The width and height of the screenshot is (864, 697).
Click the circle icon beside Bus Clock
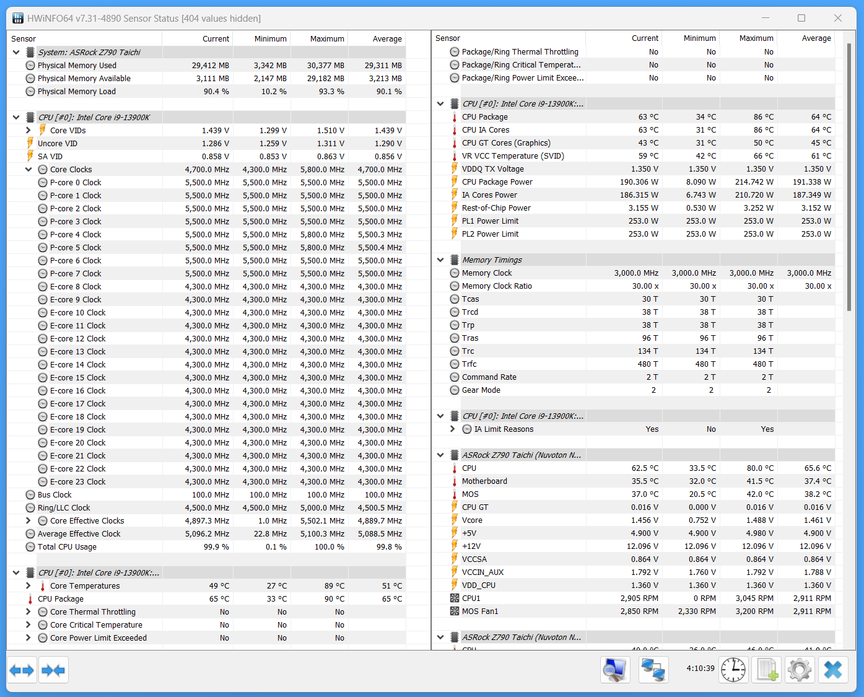tap(30, 495)
